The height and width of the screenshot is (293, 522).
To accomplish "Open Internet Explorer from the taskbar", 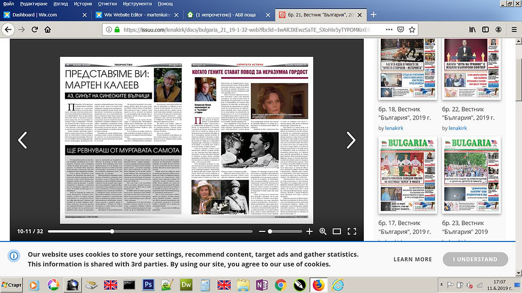I will click(x=338, y=284).
